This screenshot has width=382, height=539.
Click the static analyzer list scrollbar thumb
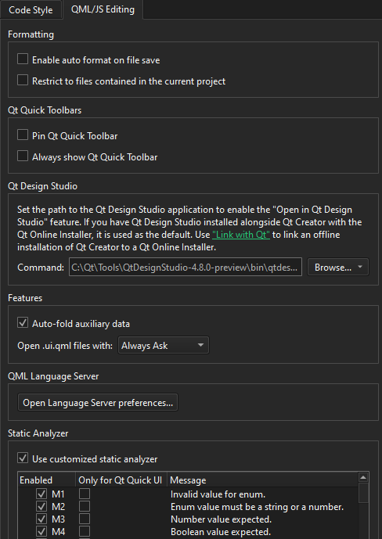(x=363, y=493)
